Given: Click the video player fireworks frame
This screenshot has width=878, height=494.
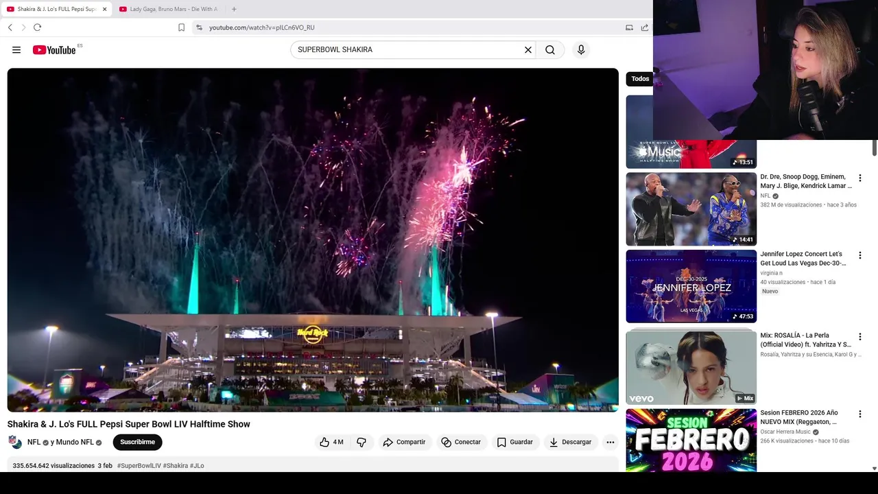Looking at the screenshot, I should [x=313, y=240].
